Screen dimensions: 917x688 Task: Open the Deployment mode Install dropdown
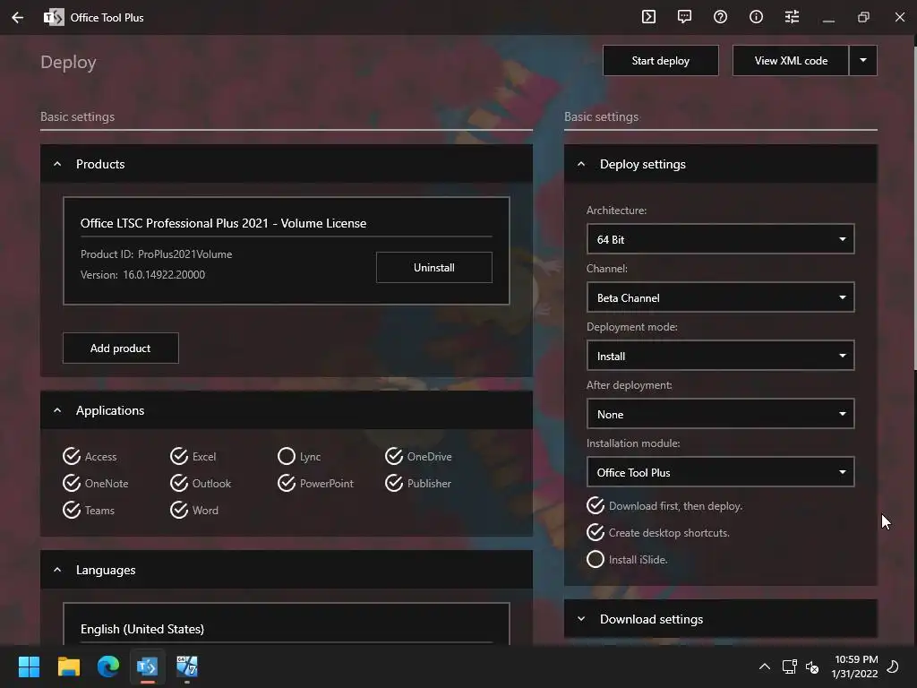(x=721, y=355)
